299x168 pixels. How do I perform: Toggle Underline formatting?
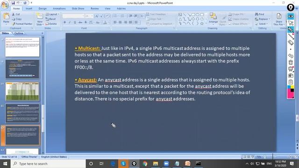click(x=75, y=22)
